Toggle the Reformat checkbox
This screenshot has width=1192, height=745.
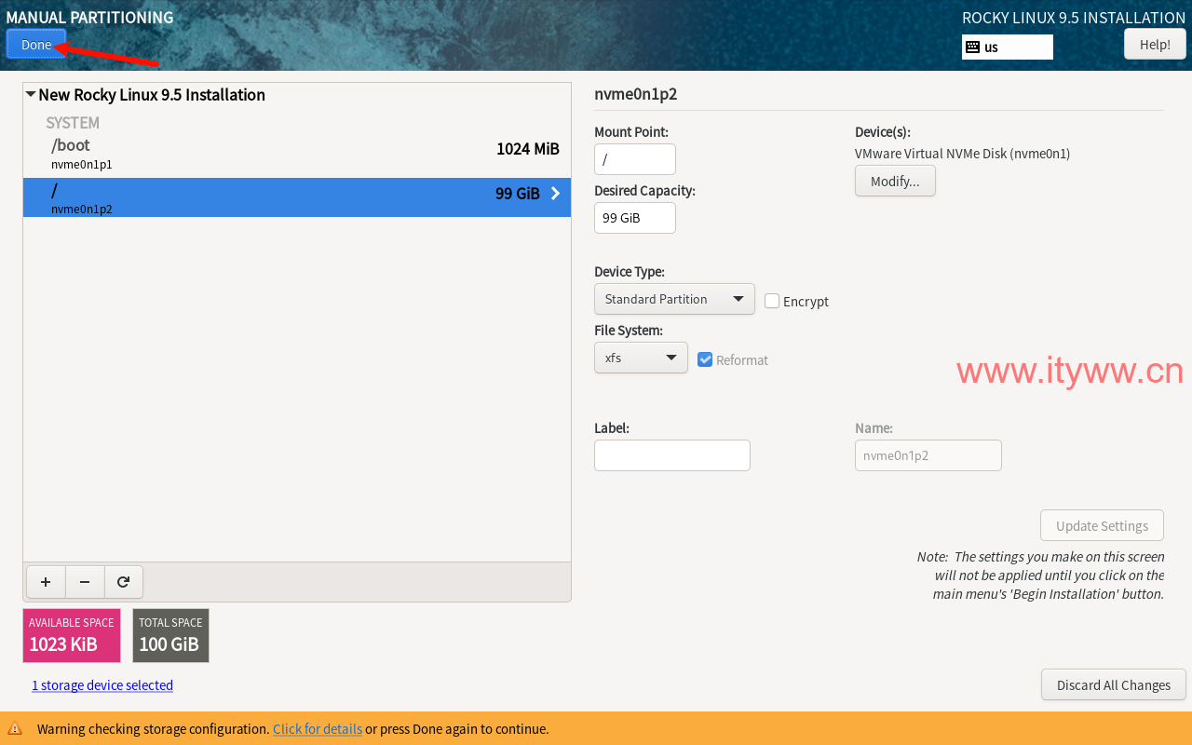point(705,359)
